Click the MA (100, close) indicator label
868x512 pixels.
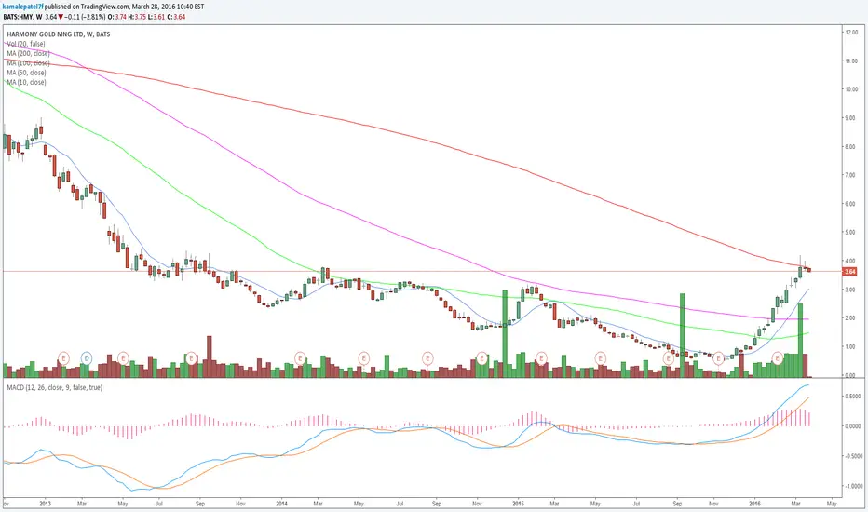(28, 63)
